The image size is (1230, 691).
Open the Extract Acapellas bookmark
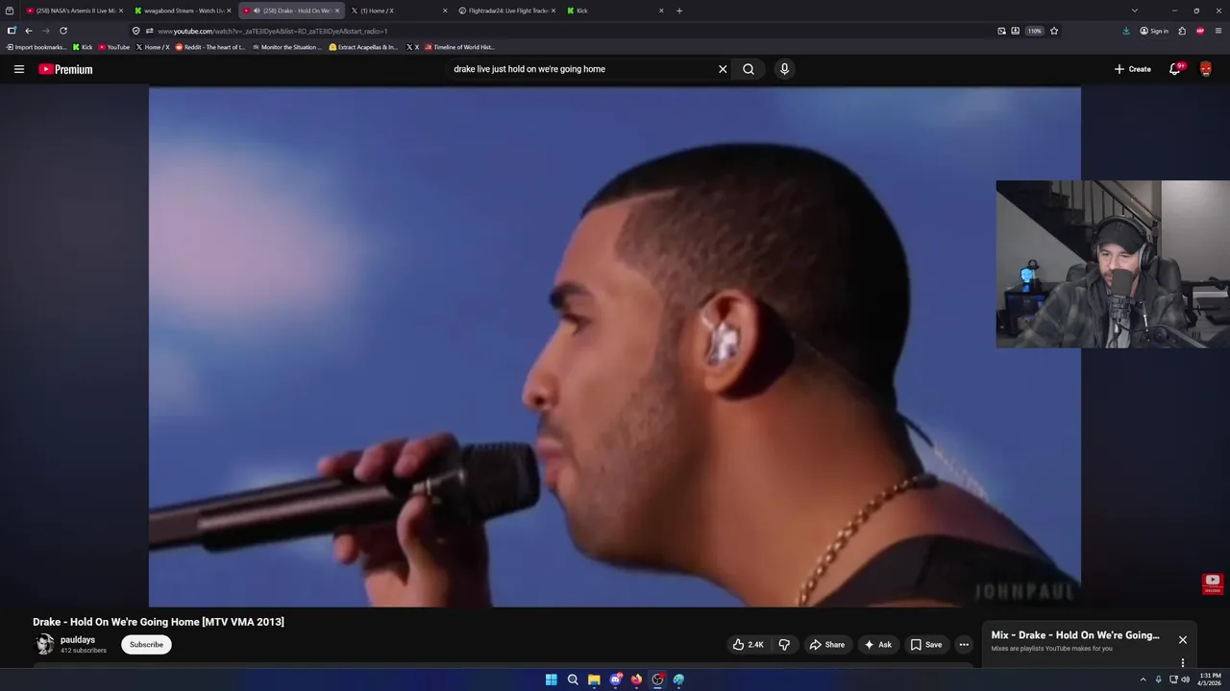coord(363,47)
